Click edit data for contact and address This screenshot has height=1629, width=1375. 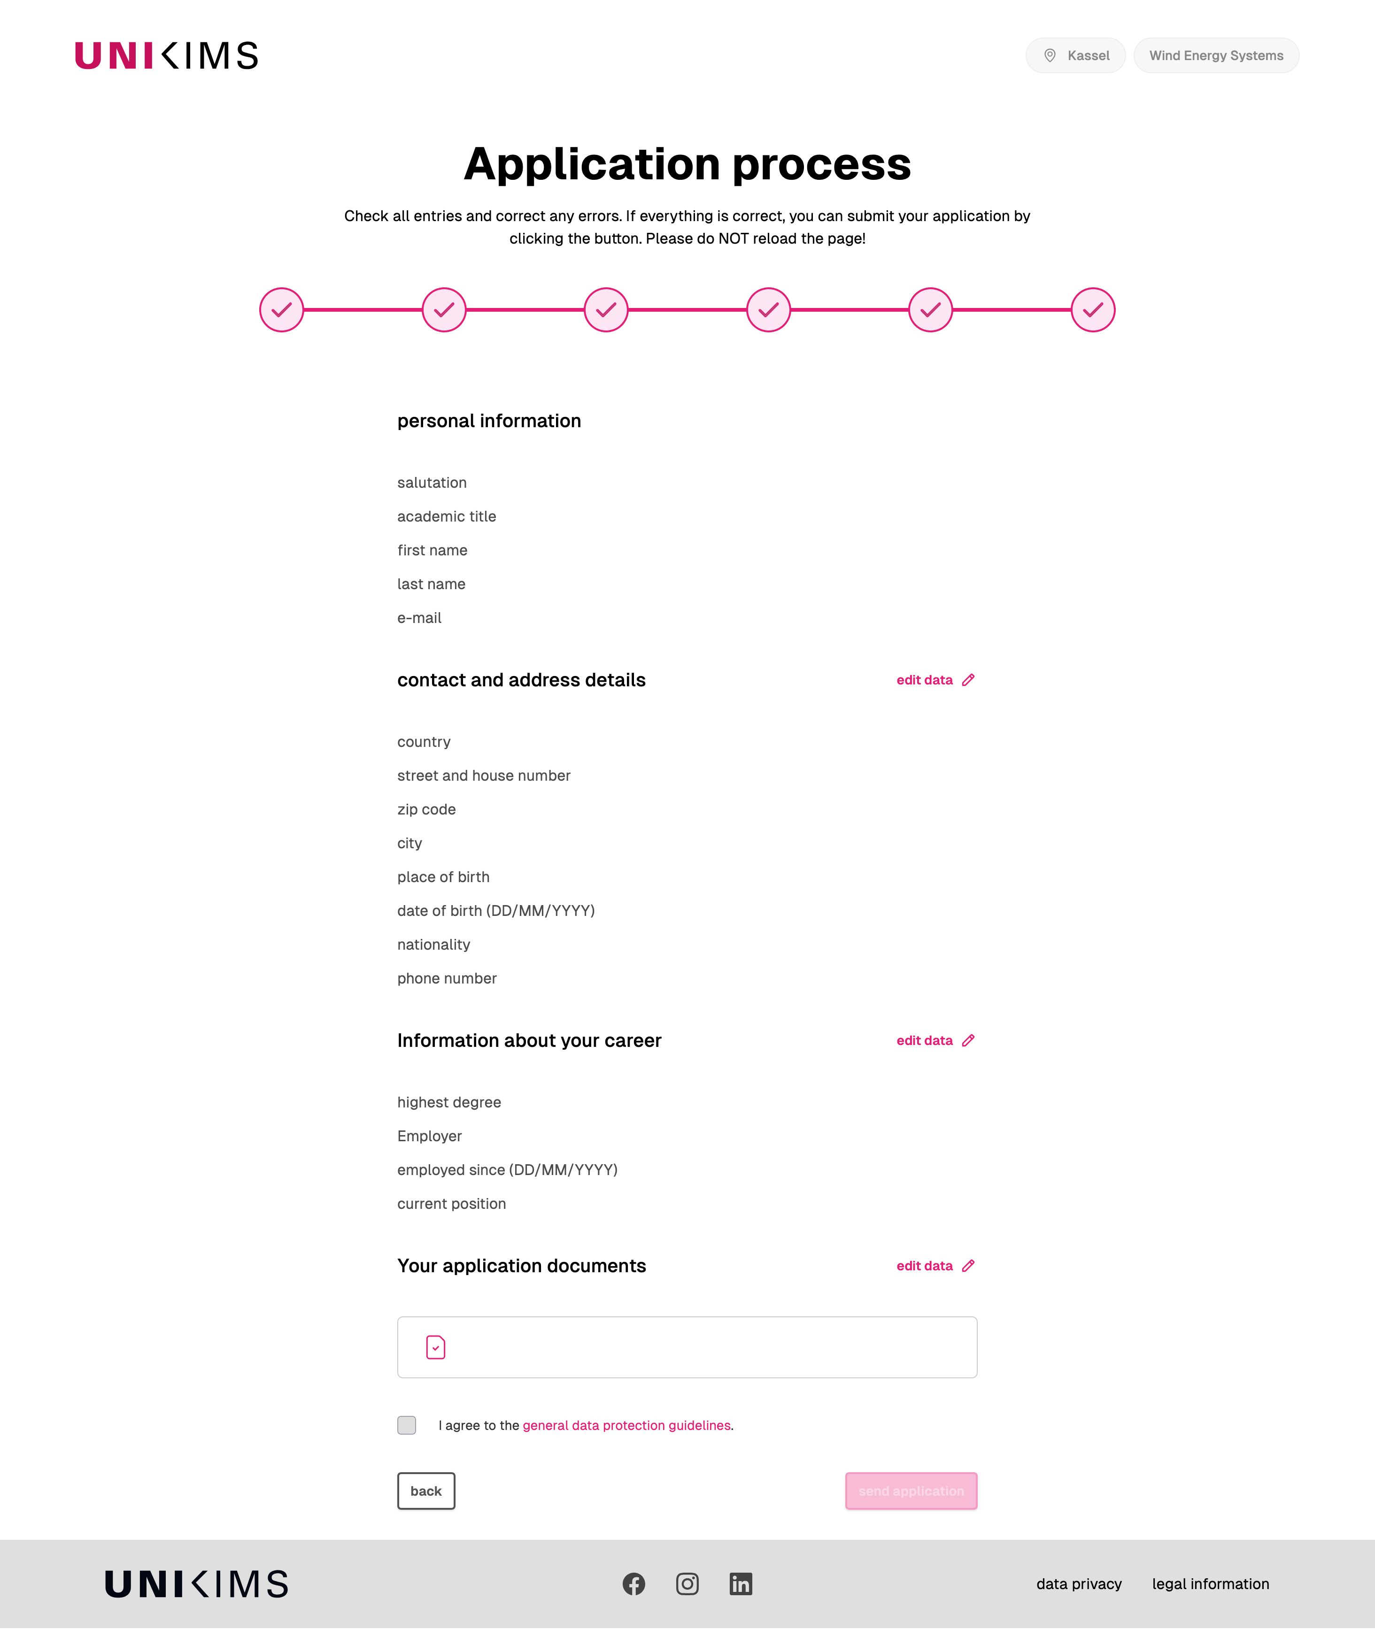pos(925,680)
